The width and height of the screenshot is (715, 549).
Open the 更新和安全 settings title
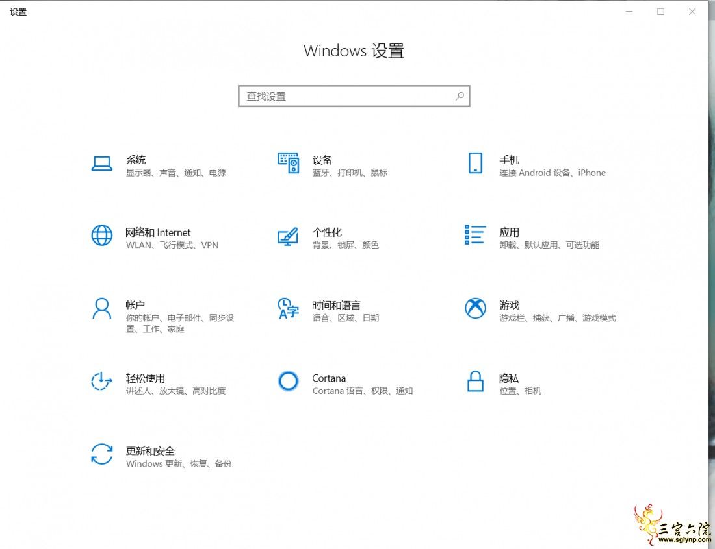pos(151,450)
